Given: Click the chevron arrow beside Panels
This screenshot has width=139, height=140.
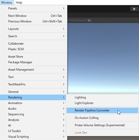Looking at the screenshot, I should coord(64,8).
